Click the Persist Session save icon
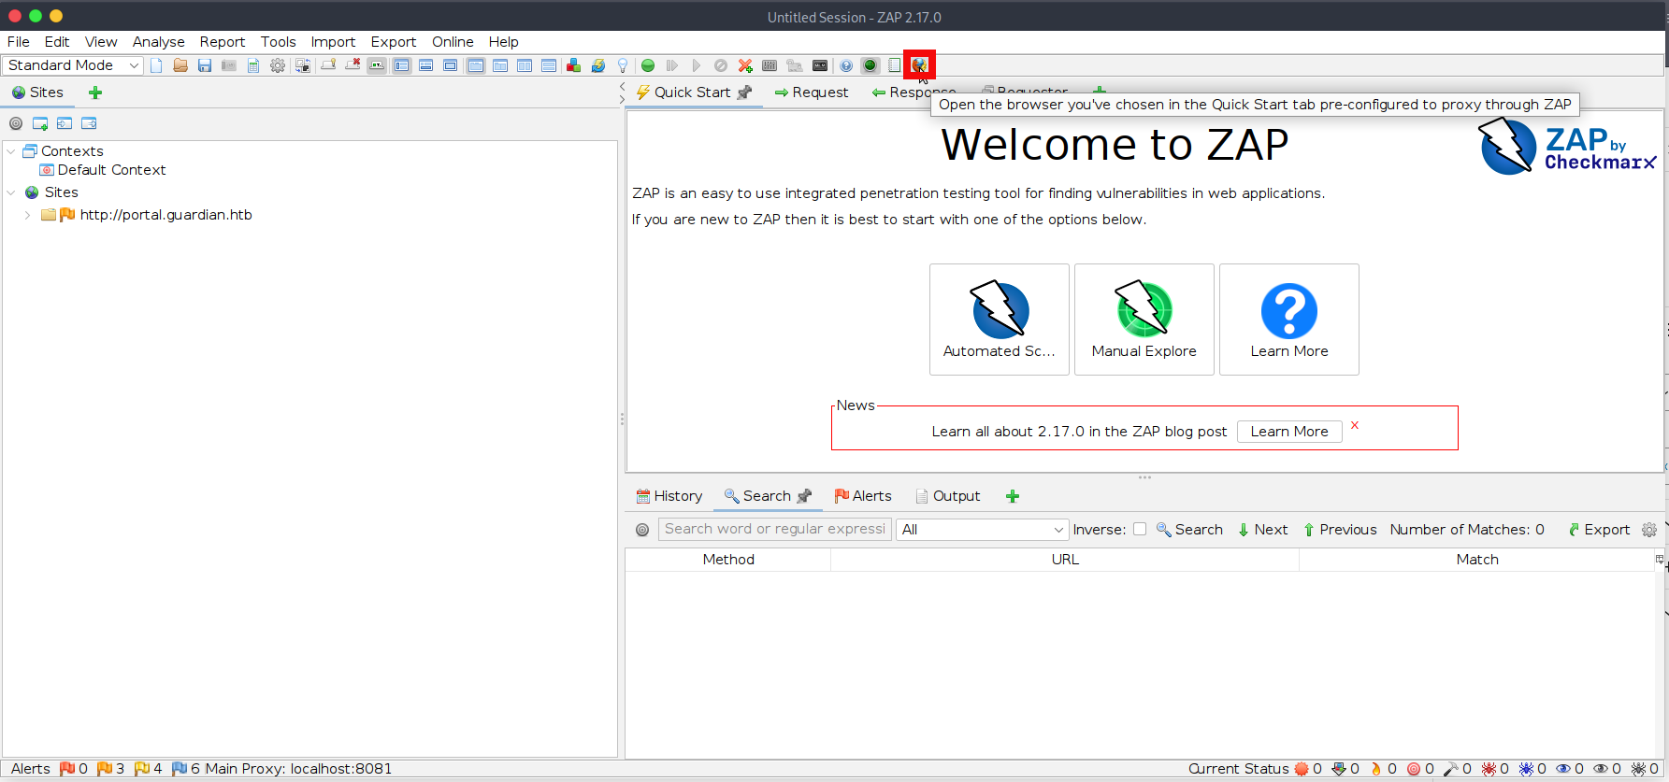The height and width of the screenshot is (782, 1669). point(205,65)
